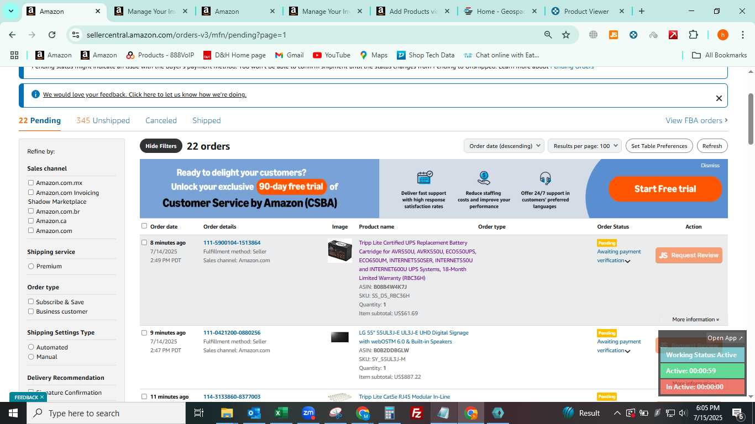Image resolution: width=755 pixels, height=424 pixels.
Task: Switch to the Shipped orders tab
Action: coord(206,120)
